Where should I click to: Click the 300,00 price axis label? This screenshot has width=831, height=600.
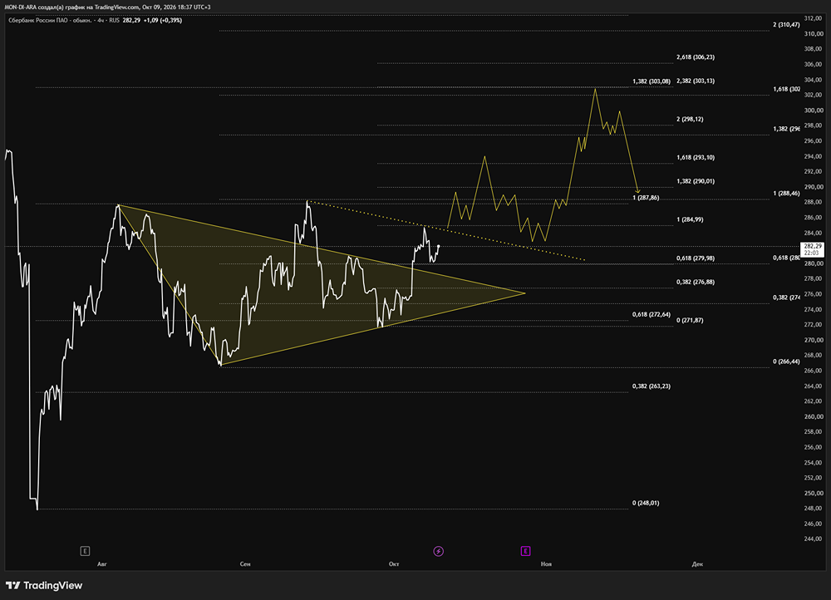[x=813, y=111]
